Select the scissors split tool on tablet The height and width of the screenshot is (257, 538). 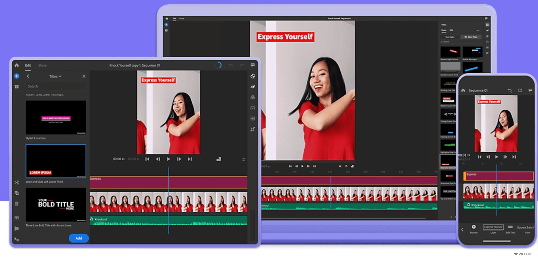(x=16, y=183)
